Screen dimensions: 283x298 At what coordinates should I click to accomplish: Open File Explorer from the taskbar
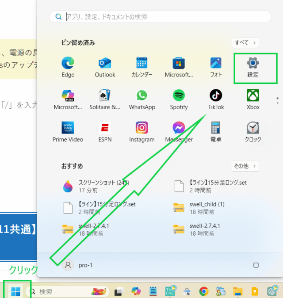pyautogui.click(x=238, y=291)
